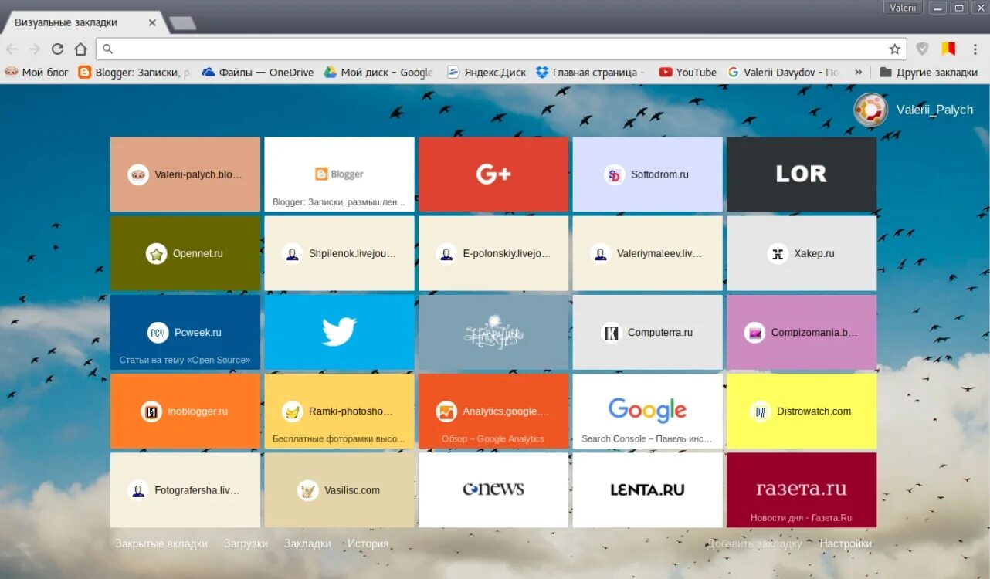The image size is (990, 579).
Task: Open a new tab
Action: pyautogui.click(x=182, y=23)
